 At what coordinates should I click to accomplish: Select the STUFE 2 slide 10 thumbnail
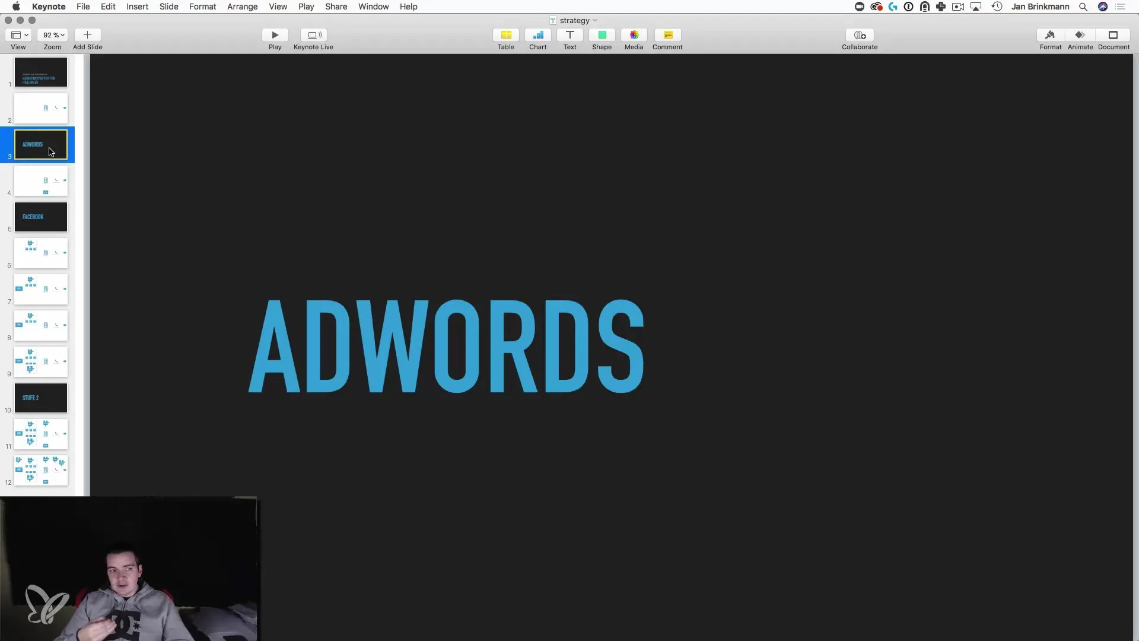coord(41,398)
